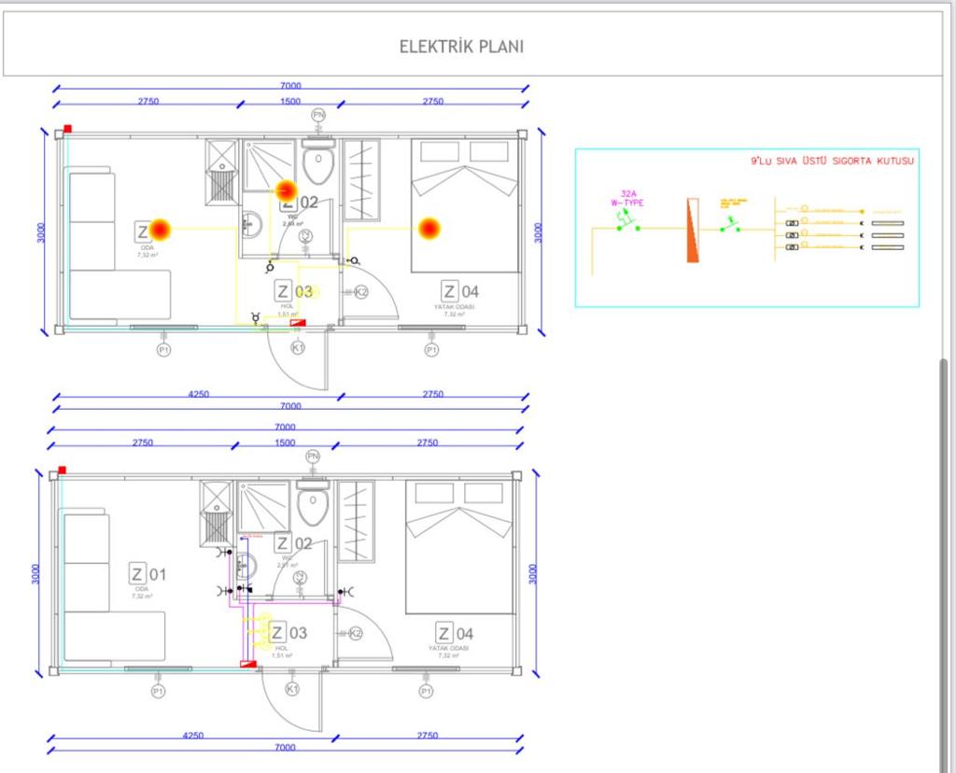
Task: Click the fully visible Z 01 room tag
Action: coord(148,573)
